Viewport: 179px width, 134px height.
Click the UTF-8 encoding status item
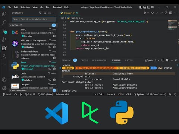click(x=121, y=95)
